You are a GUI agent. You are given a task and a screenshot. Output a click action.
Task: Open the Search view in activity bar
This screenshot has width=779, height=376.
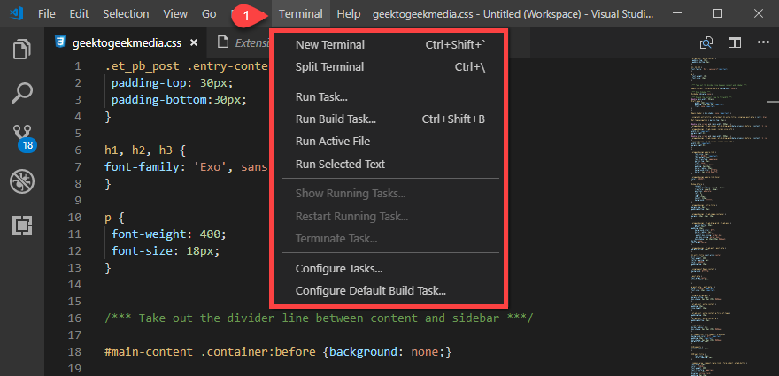tap(22, 92)
